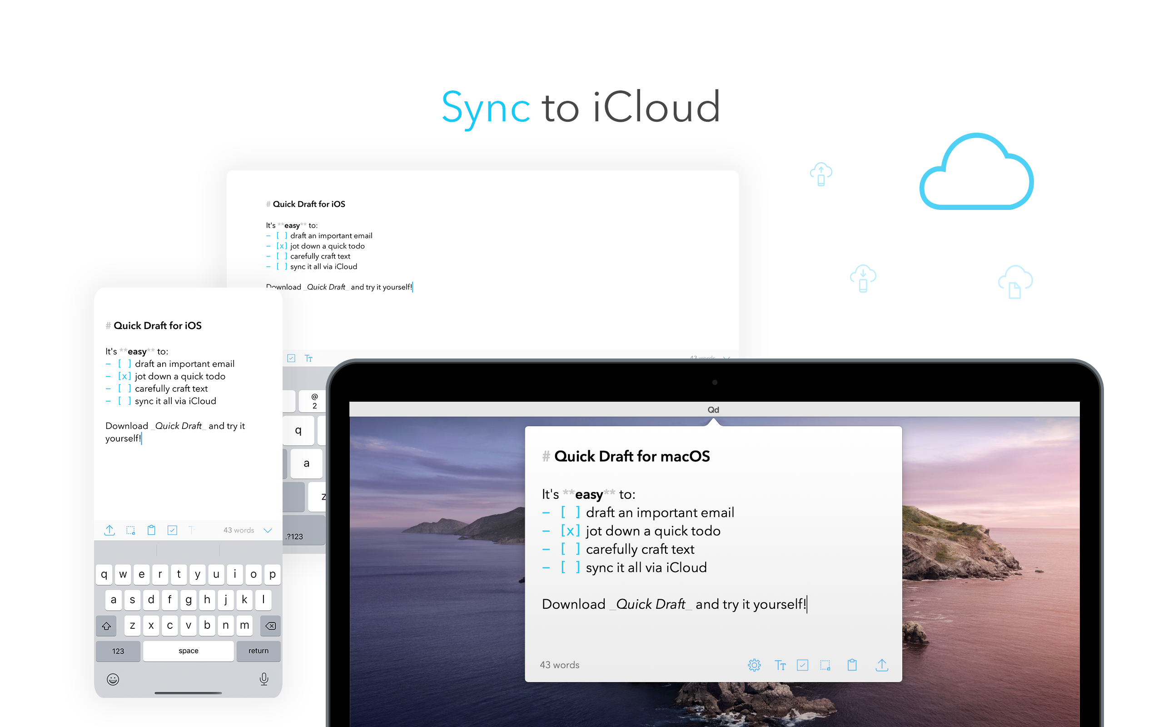Tap the '43 words' counter on iPhone
This screenshot has height=727, width=1163.
239,530
